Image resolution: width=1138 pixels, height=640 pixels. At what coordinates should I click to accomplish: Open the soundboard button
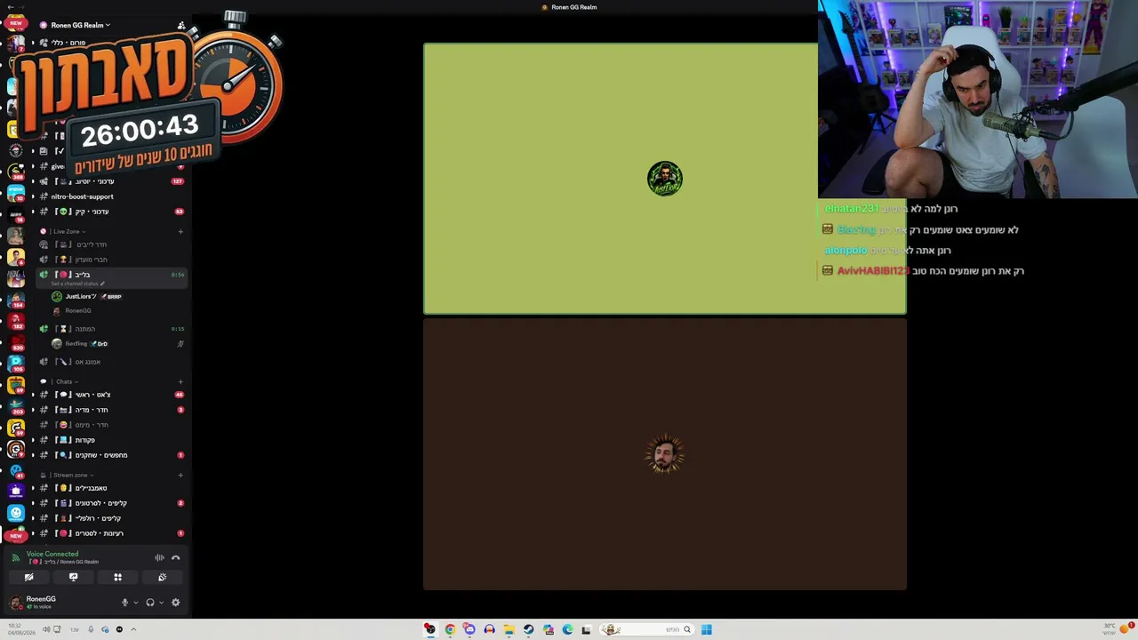point(162,577)
